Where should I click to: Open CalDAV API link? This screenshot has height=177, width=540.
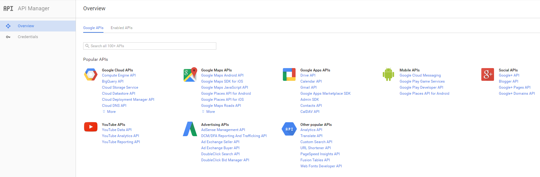click(x=310, y=112)
